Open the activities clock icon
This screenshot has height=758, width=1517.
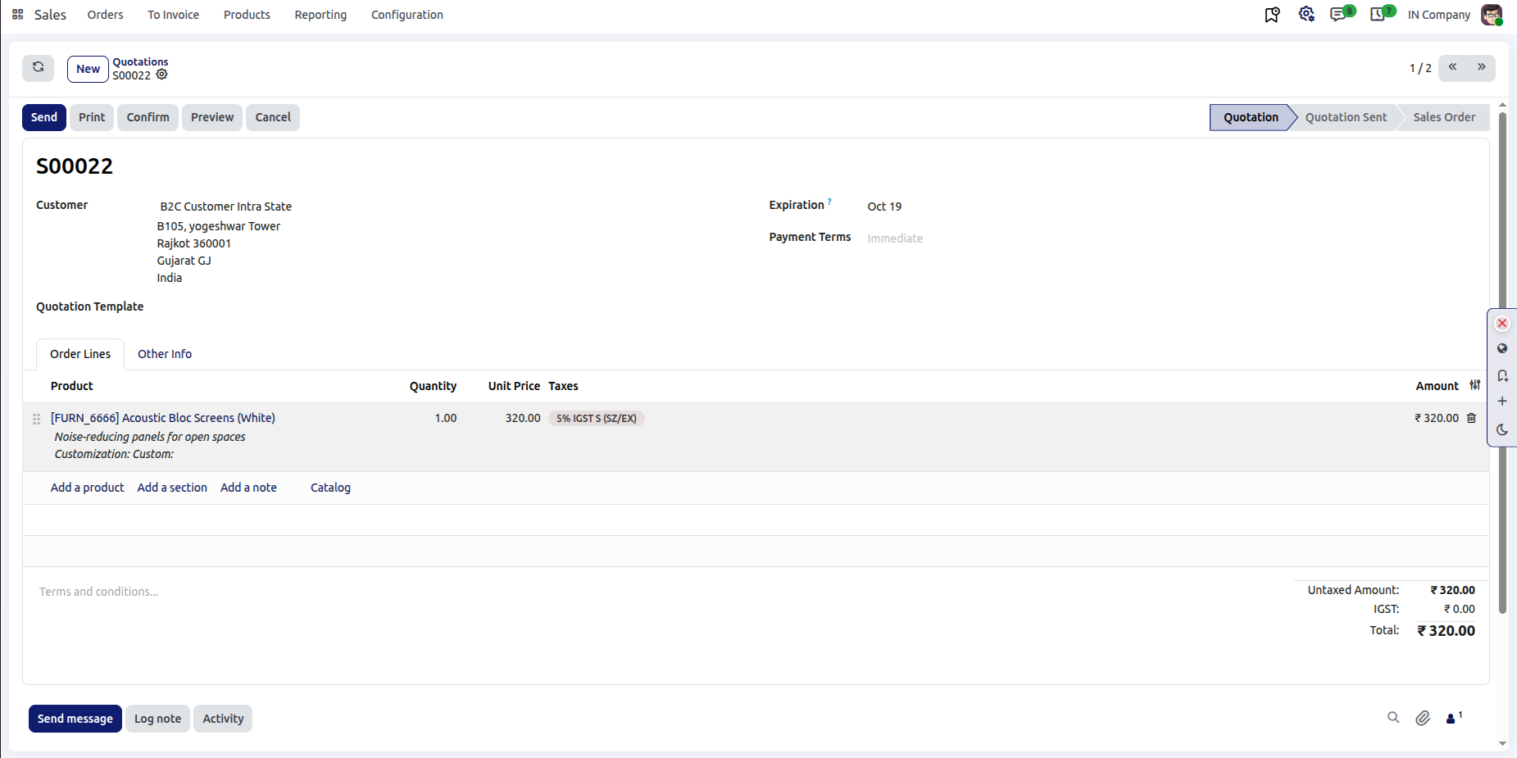(1378, 15)
